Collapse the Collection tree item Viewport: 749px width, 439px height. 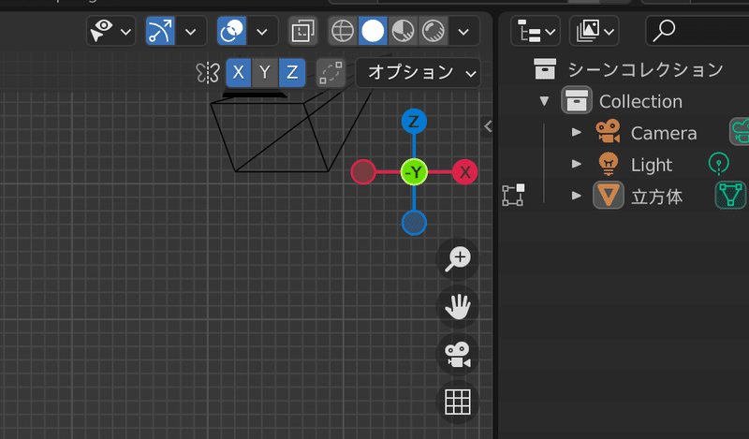(x=544, y=101)
